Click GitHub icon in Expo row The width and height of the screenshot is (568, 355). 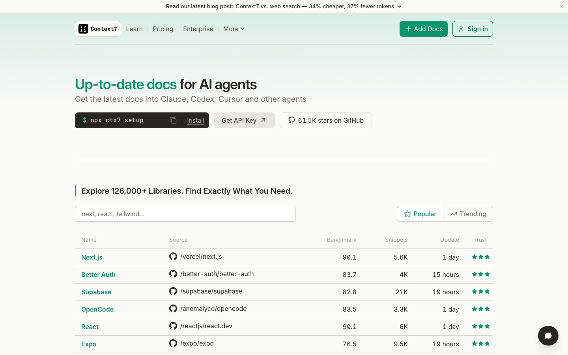click(173, 343)
